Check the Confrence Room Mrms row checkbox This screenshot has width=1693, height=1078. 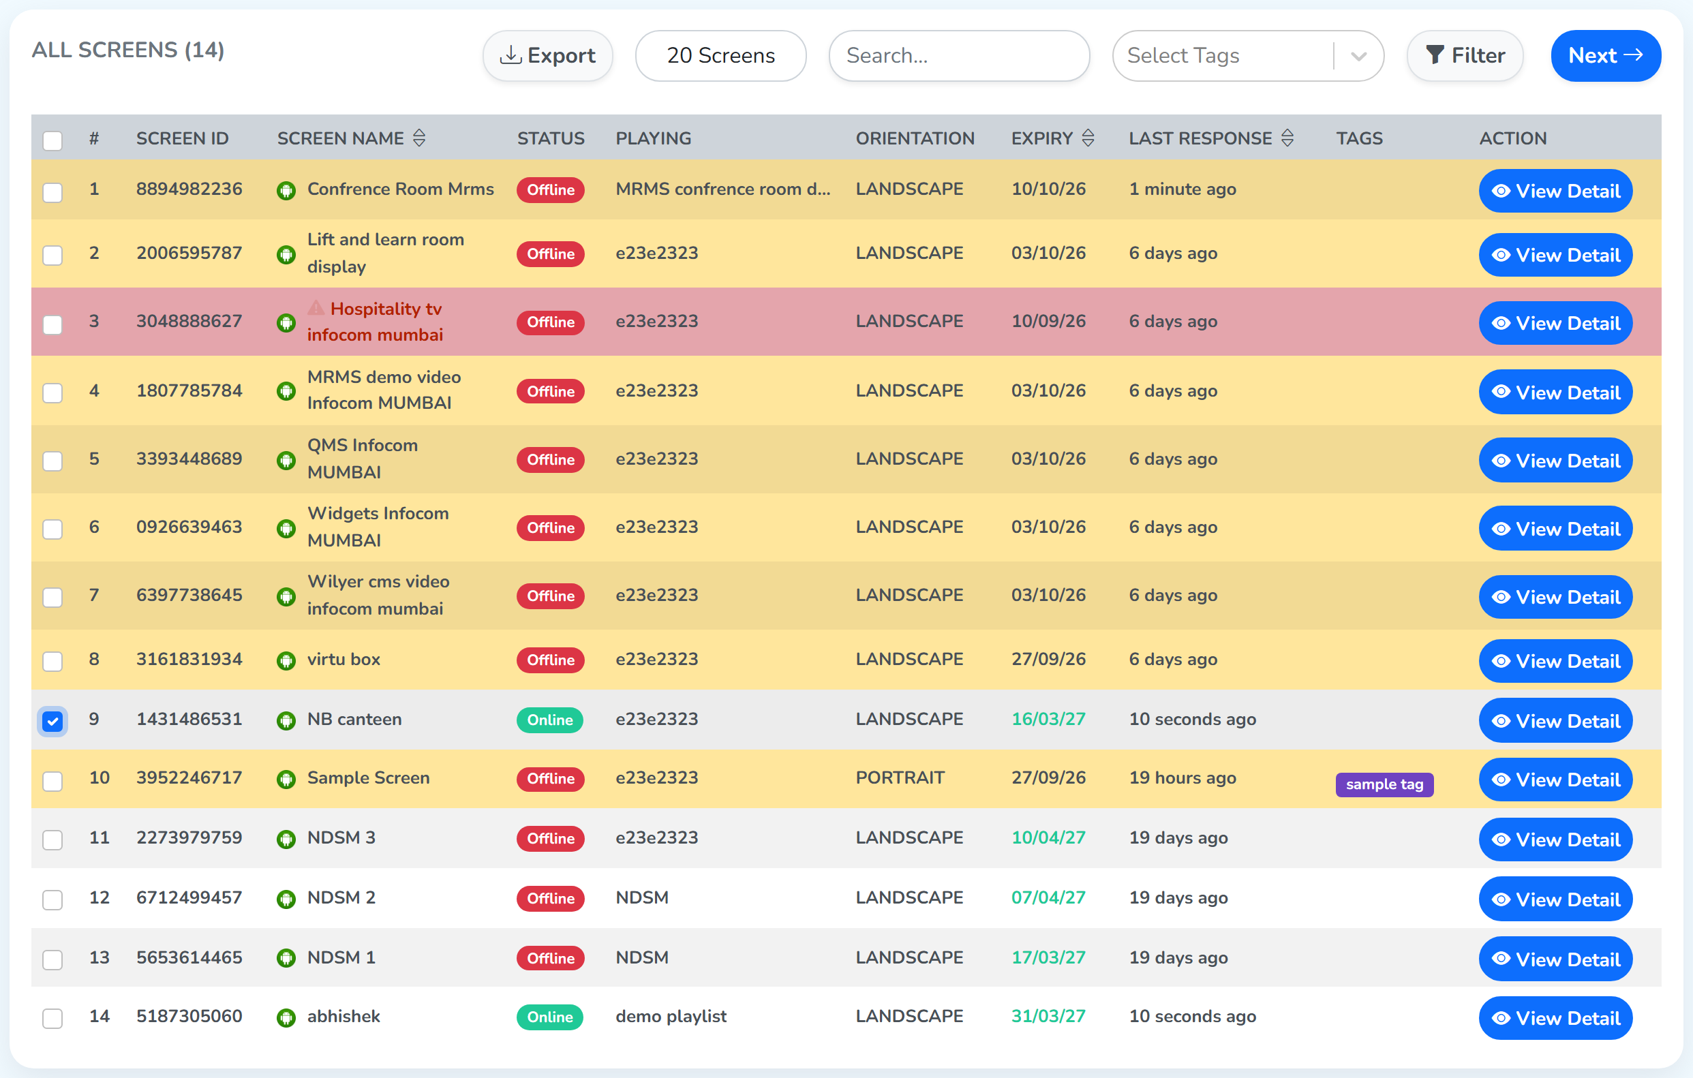click(x=52, y=192)
